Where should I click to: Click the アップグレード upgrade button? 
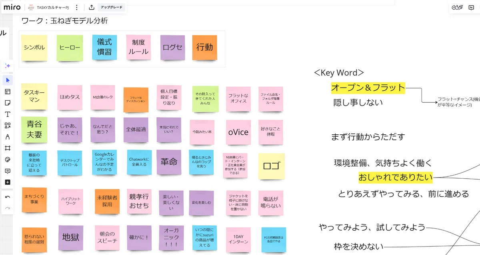point(112,7)
